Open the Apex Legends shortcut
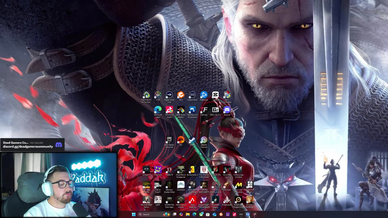This screenshot has width=388, height=218. pos(192,202)
